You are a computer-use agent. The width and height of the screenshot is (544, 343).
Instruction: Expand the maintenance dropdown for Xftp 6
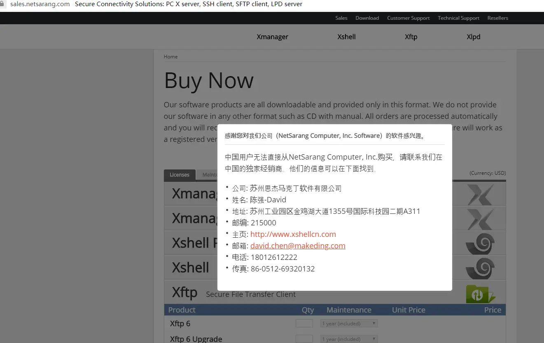point(349,324)
